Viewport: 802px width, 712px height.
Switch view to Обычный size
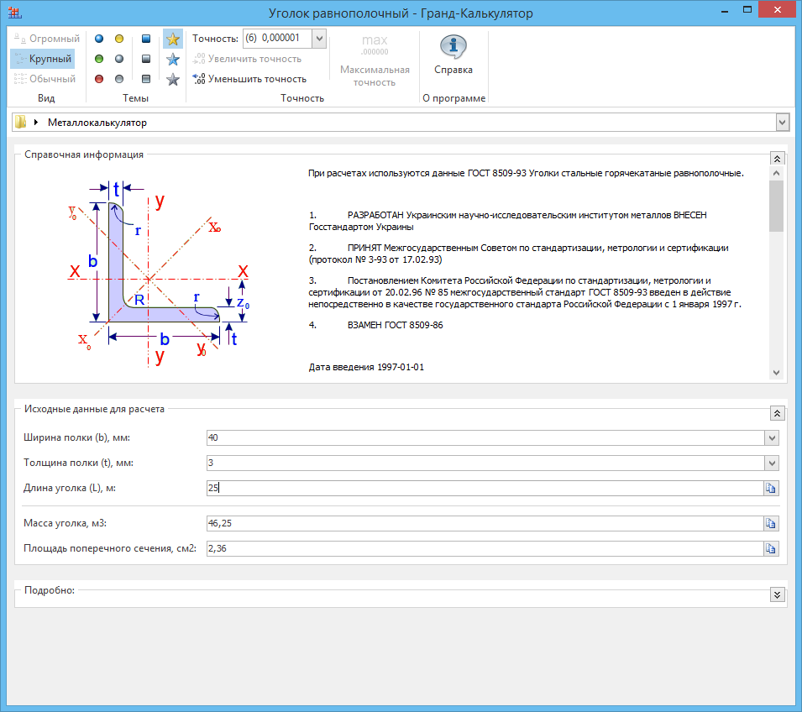click(x=45, y=79)
